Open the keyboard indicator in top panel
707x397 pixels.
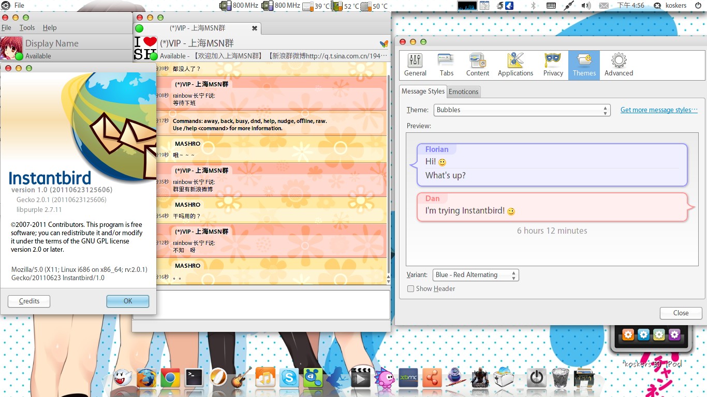click(x=551, y=6)
